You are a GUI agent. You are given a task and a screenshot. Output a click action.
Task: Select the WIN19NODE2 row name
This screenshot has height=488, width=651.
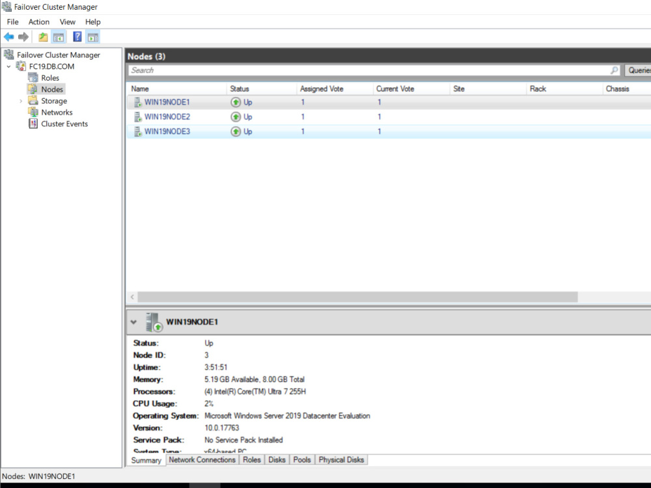click(x=167, y=117)
